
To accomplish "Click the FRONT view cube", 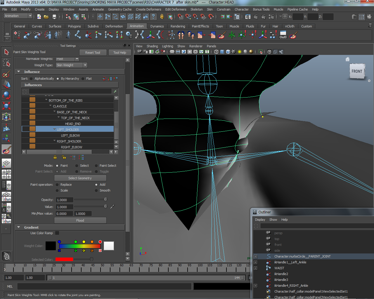I will (357, 71).
